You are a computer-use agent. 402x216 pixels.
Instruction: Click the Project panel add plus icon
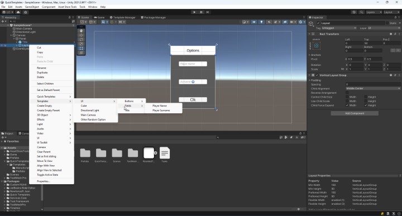click(3, 137)
